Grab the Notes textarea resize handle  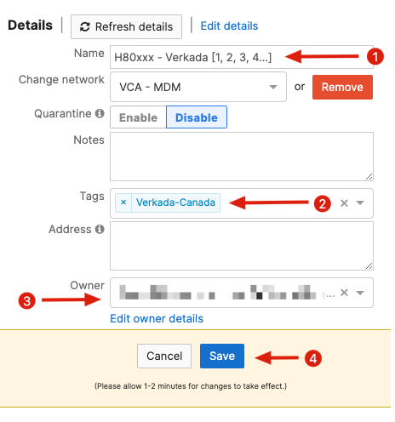[369, 177]
